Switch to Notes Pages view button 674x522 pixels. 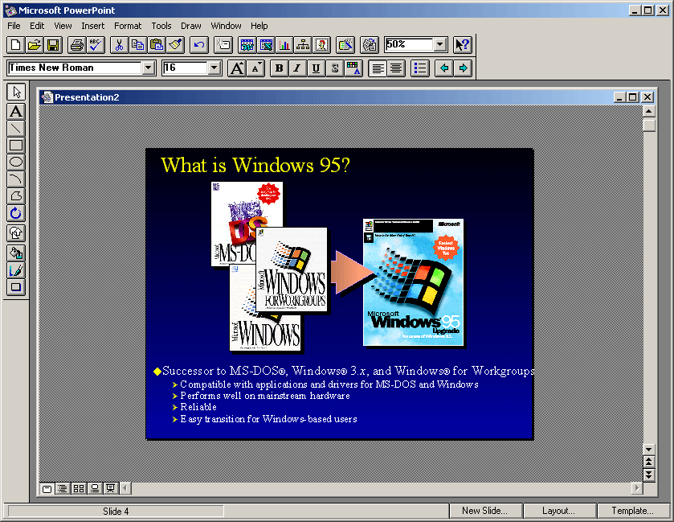tap(95, 488)
